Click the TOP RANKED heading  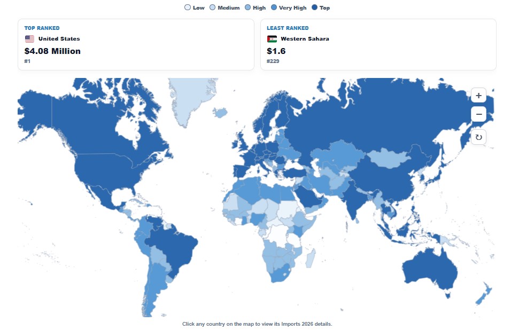(42, 28)
